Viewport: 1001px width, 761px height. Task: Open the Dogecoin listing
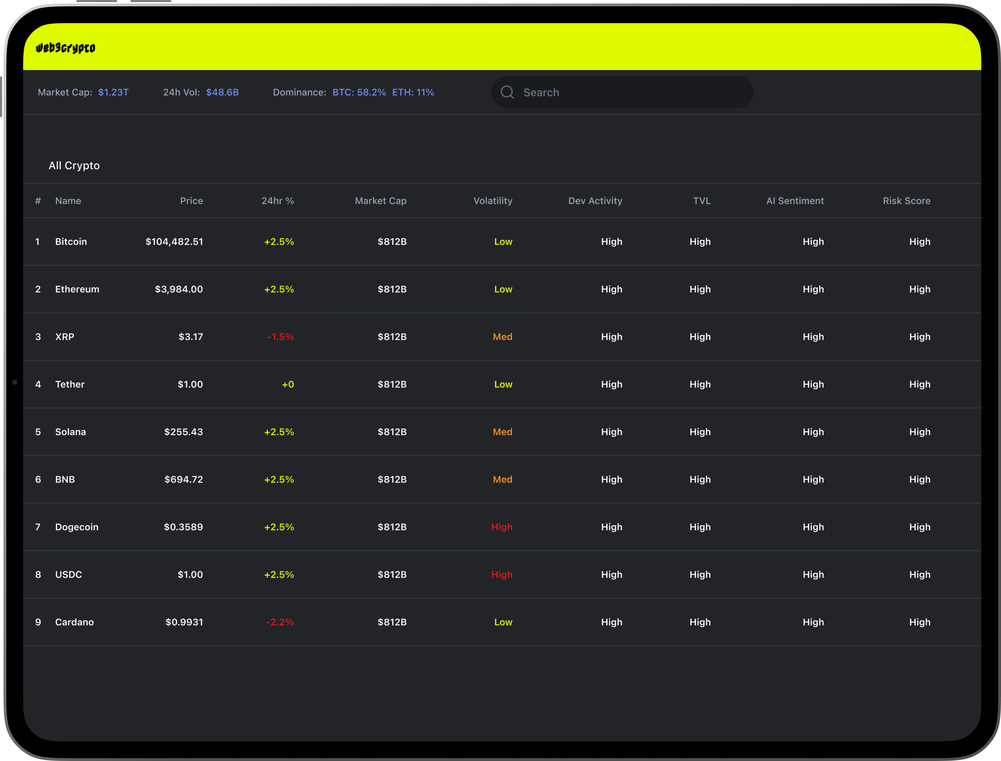76,527
